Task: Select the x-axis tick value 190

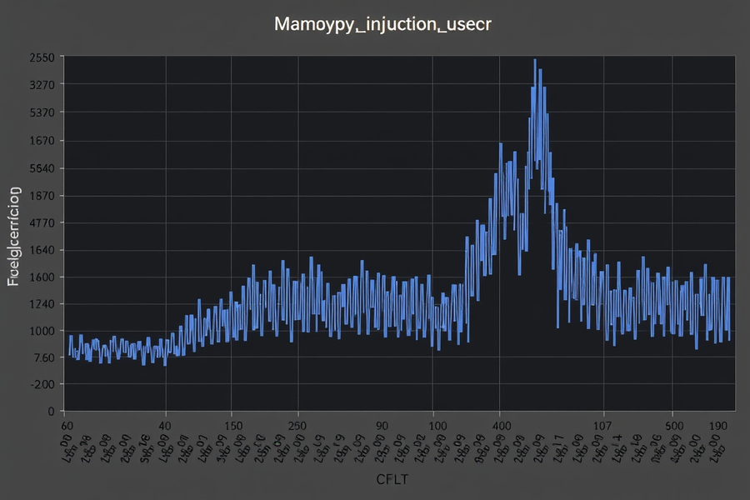Action: pos(718,426)
